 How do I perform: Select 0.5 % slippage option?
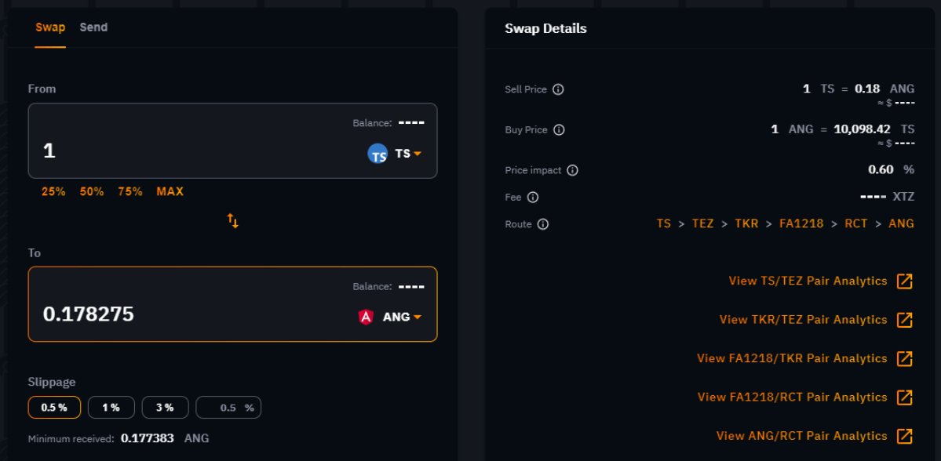pos(54,408)
